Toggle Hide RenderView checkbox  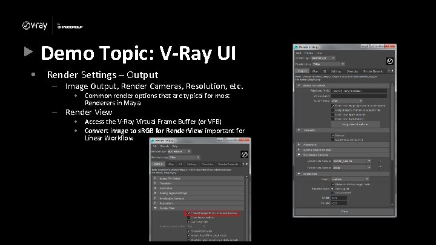coord(188,231)
